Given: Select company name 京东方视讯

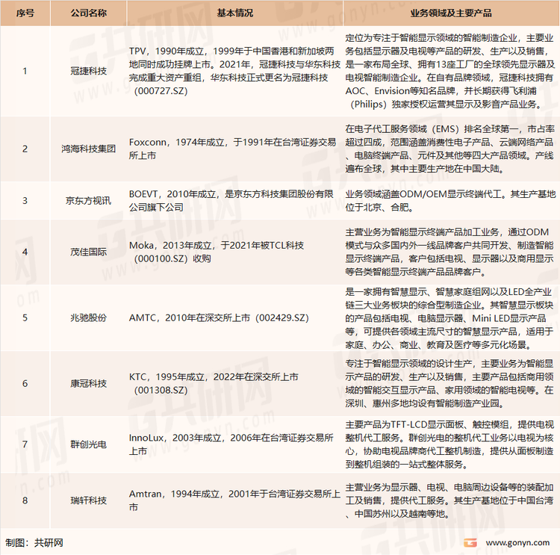Looking at the screenshot, I should tap(88, 200).
